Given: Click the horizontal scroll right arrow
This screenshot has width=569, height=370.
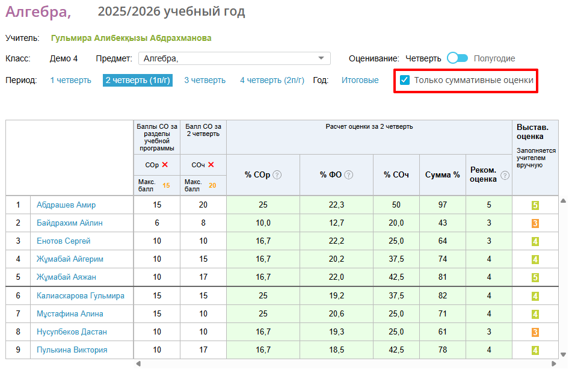Looking at the screenshot, I should click(x=555, y=364).
